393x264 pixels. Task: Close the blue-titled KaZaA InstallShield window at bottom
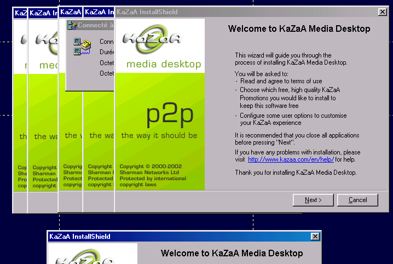tap(315, 237)
